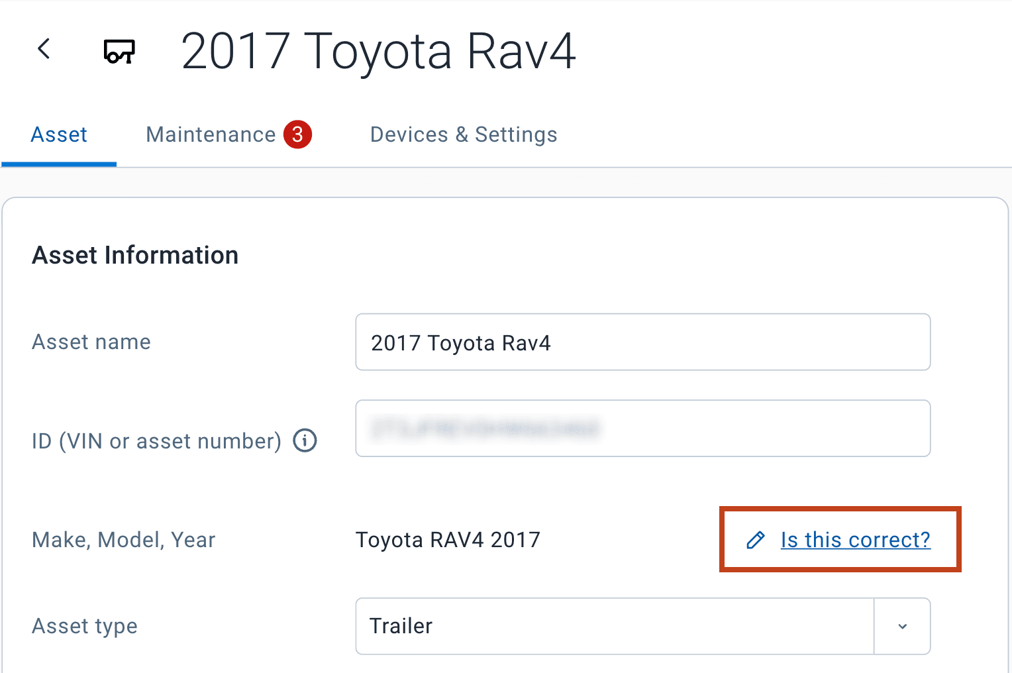Click the trailer asset icon beside the title
Screen dimensions: 1012x673
[x=119, y=51]
